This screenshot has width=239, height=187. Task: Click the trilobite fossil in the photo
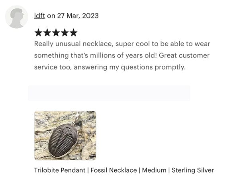tap(63, 139)
